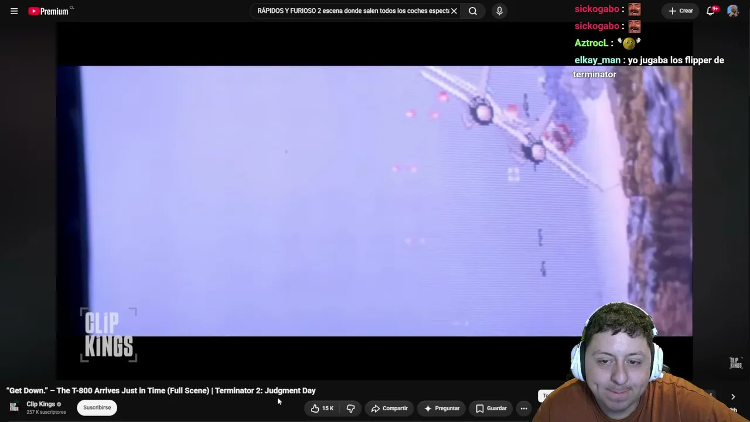
Task: Like the video showing 15 K
Action: [x=322, y=409]
